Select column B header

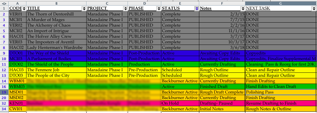coord(56,3)
